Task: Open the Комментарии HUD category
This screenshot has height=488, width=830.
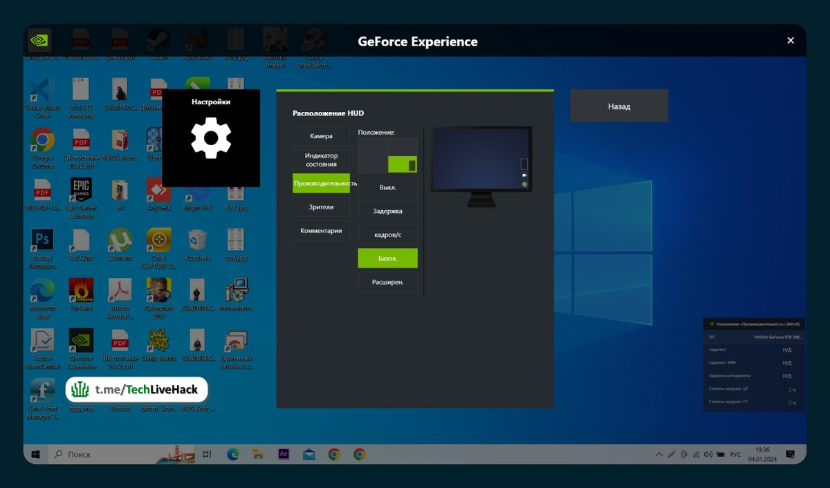Action: point(321,230)
